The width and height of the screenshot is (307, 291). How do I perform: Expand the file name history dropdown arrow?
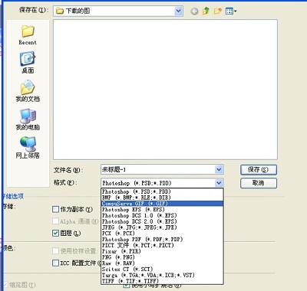(219, 169)
